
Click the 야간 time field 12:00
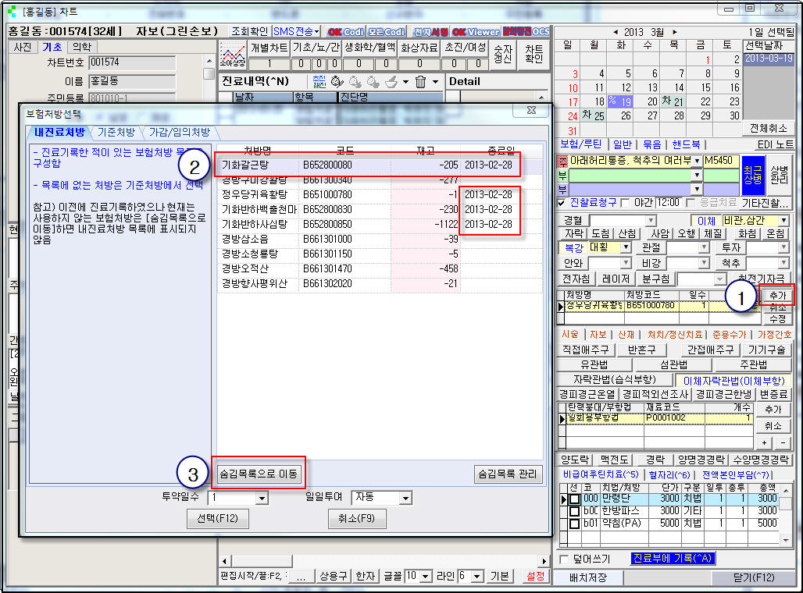pyautogui.click(x=669, y=203)
